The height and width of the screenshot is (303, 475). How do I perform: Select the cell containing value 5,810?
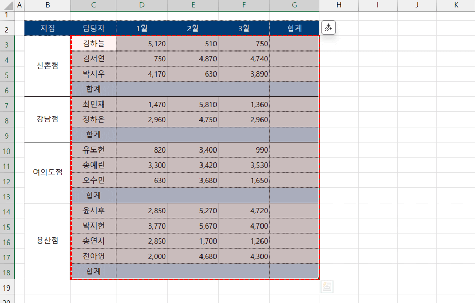tap(193, 104)
